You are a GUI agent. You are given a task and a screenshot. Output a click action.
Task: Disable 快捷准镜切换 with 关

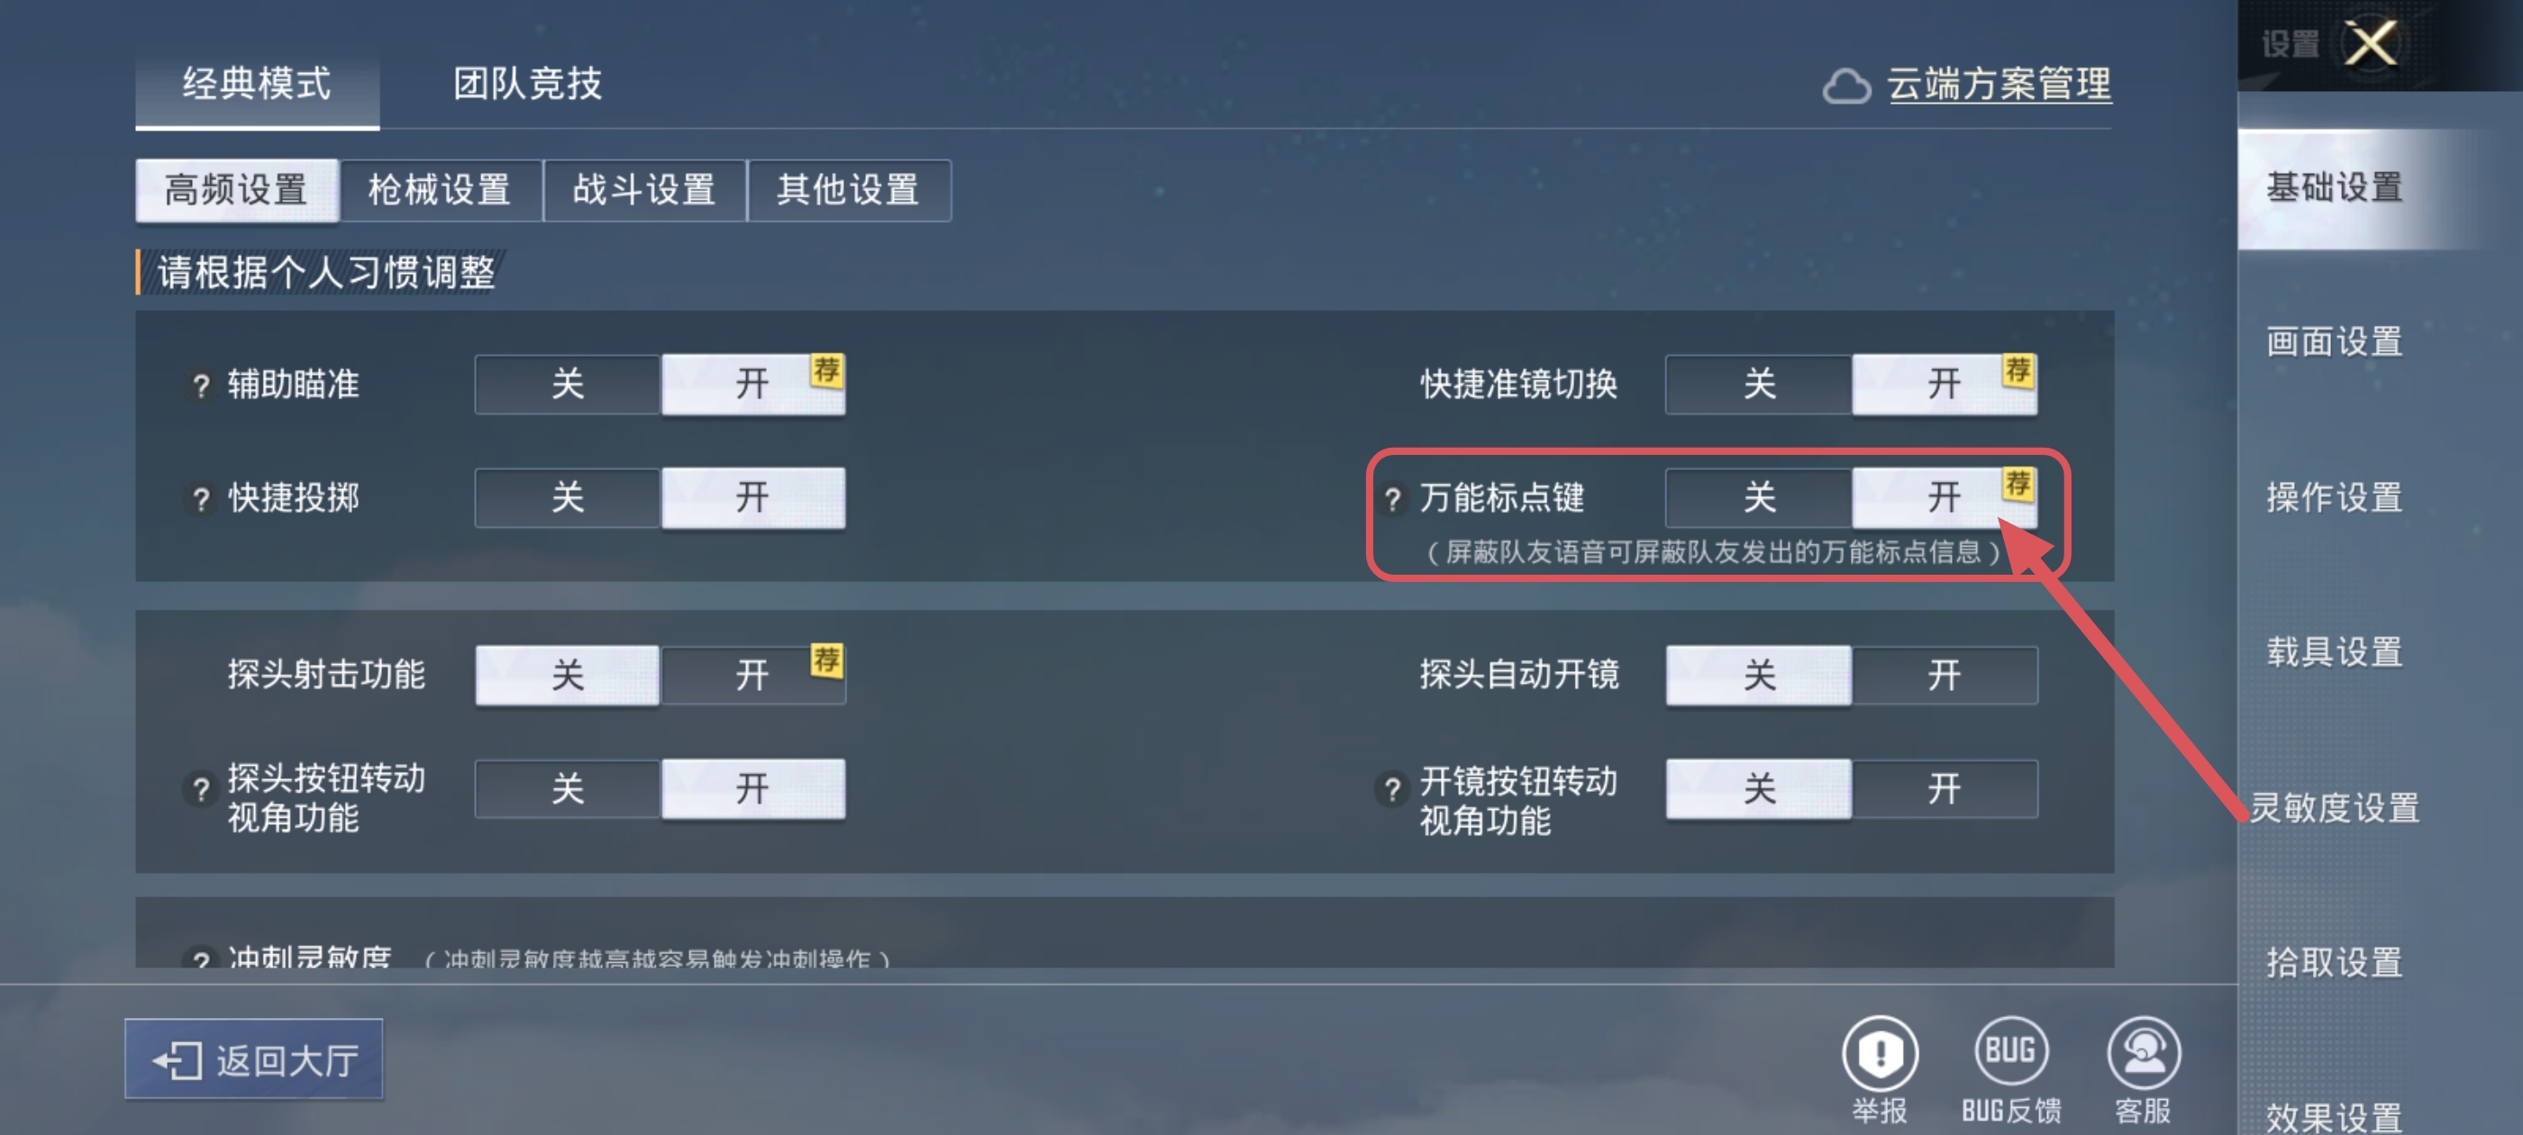(x=1759, y=384)
